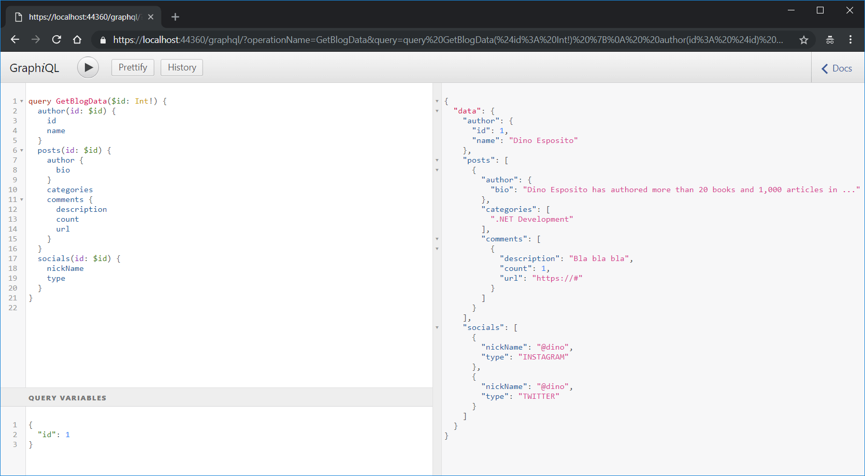Viewport: 865px width, 476px height.
Task: Click GetBlogData in query line 1
Action: tap(81, 101)
